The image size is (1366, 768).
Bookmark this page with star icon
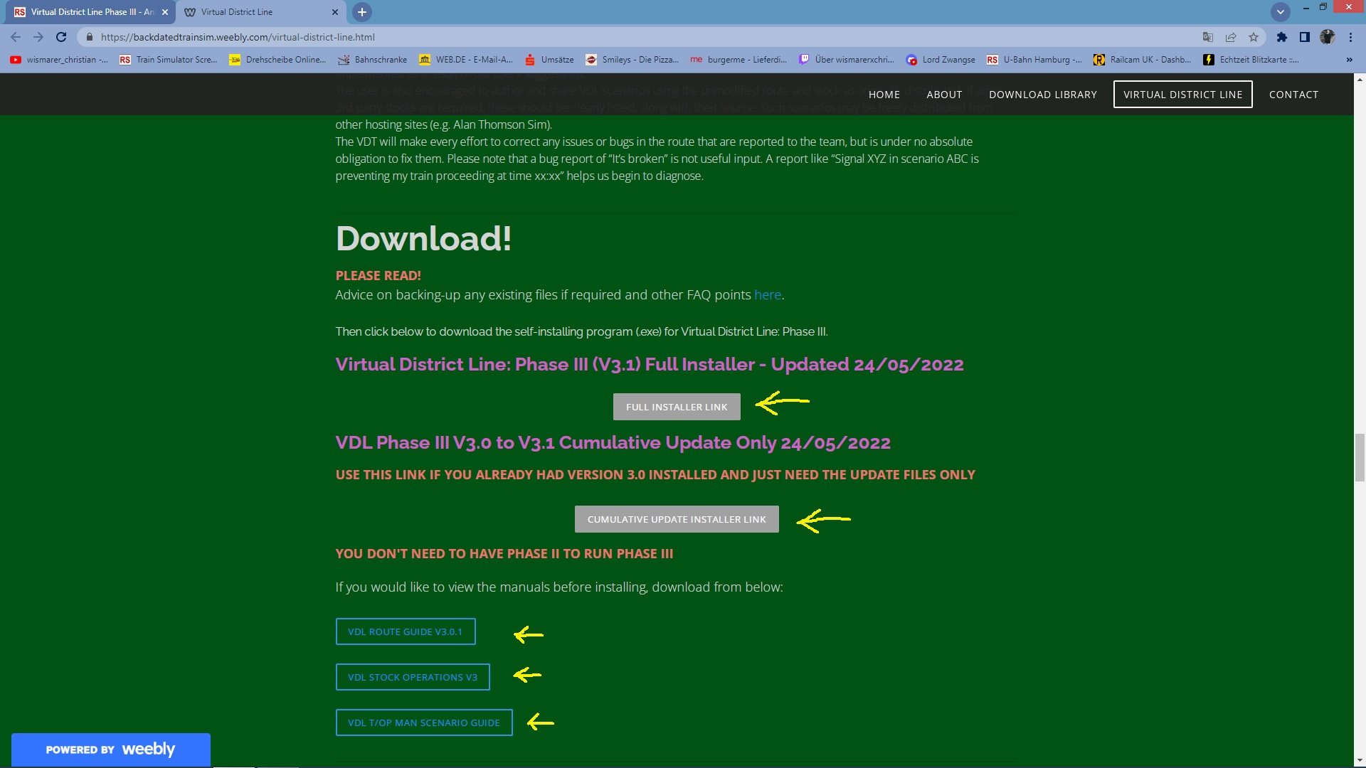1254,37
